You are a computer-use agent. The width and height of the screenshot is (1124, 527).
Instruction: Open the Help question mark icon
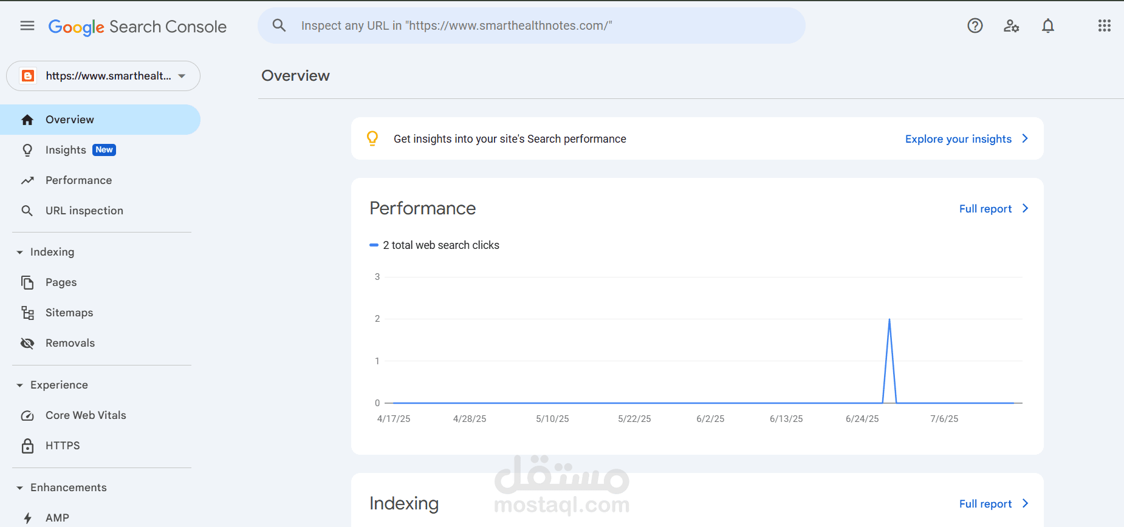[975, 25]
